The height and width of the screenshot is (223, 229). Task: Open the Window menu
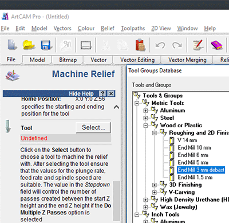pos(187,28)
